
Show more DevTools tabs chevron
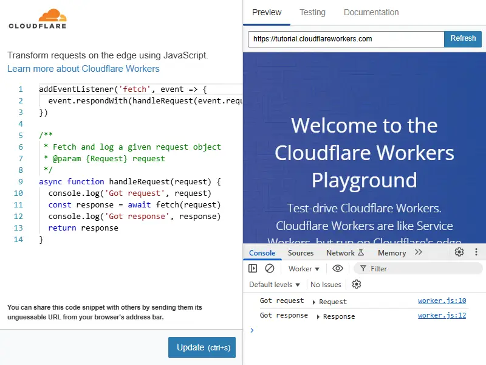419,252
